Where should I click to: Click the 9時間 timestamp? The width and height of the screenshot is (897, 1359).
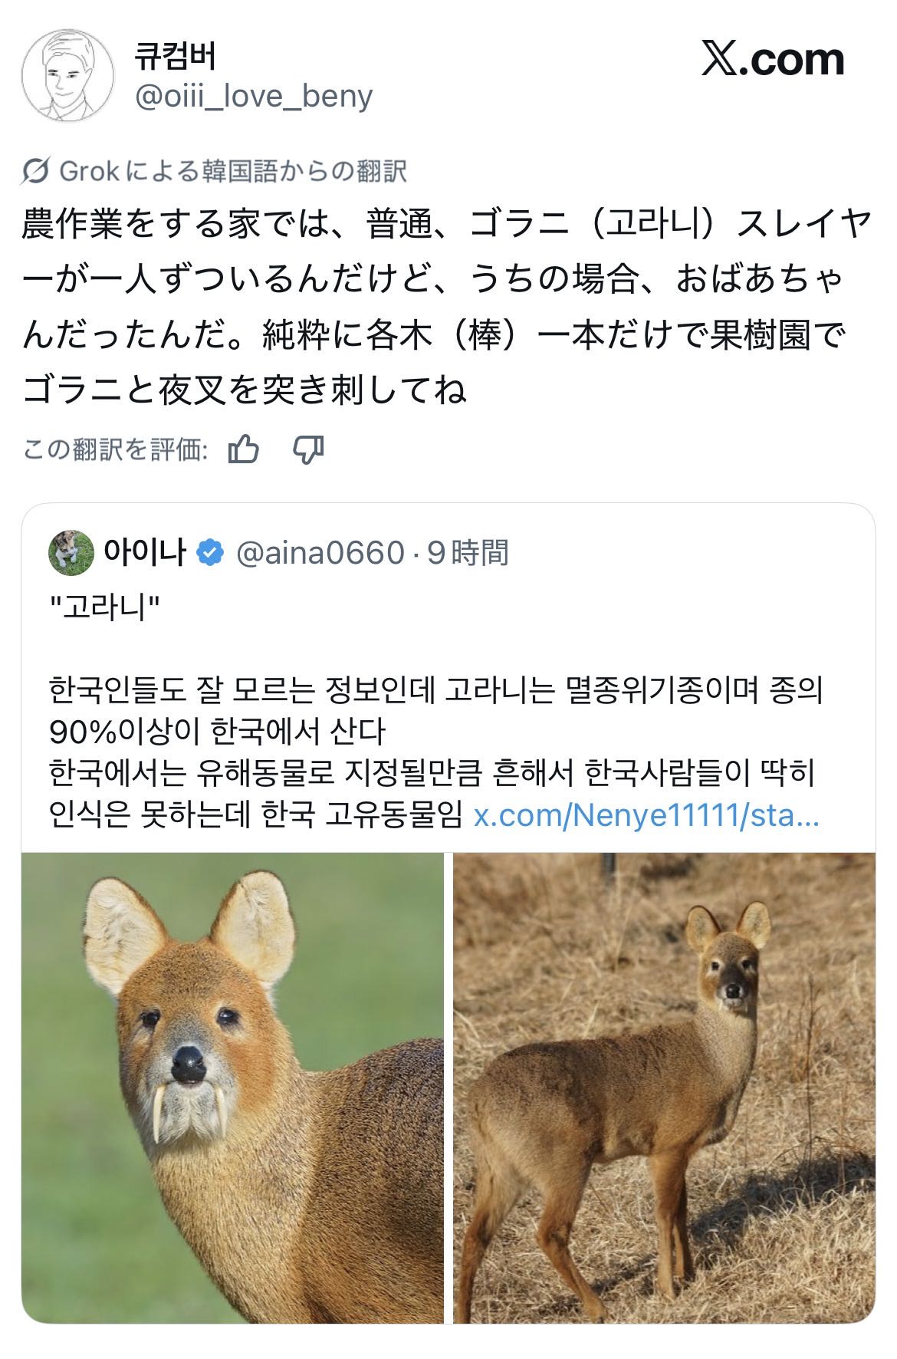pyautogui.click(x=468, y=553)
